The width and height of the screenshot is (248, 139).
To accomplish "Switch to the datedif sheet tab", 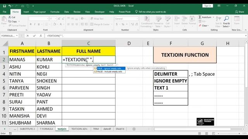I will click(x=107, y=129).
